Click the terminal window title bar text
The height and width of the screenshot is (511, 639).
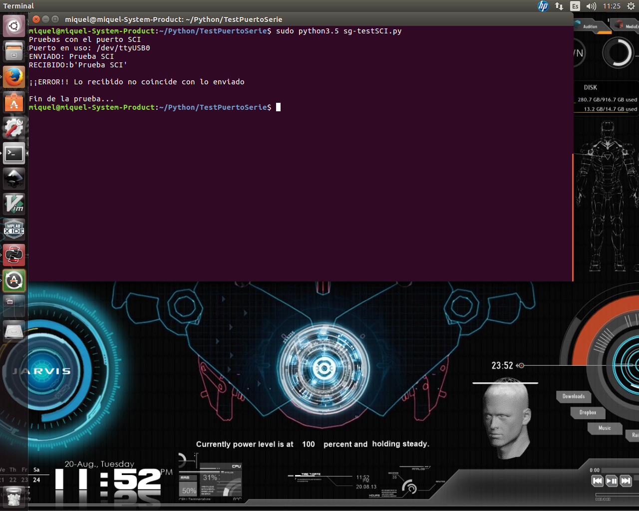[x=174, y=19]
